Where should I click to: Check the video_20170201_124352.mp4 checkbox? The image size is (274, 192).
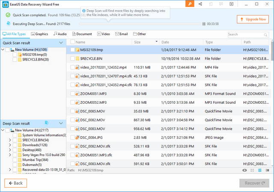[x=72, y=67]
